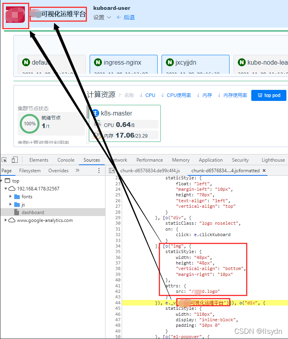Switch to the Performance tab

click(x=149, y=160)
